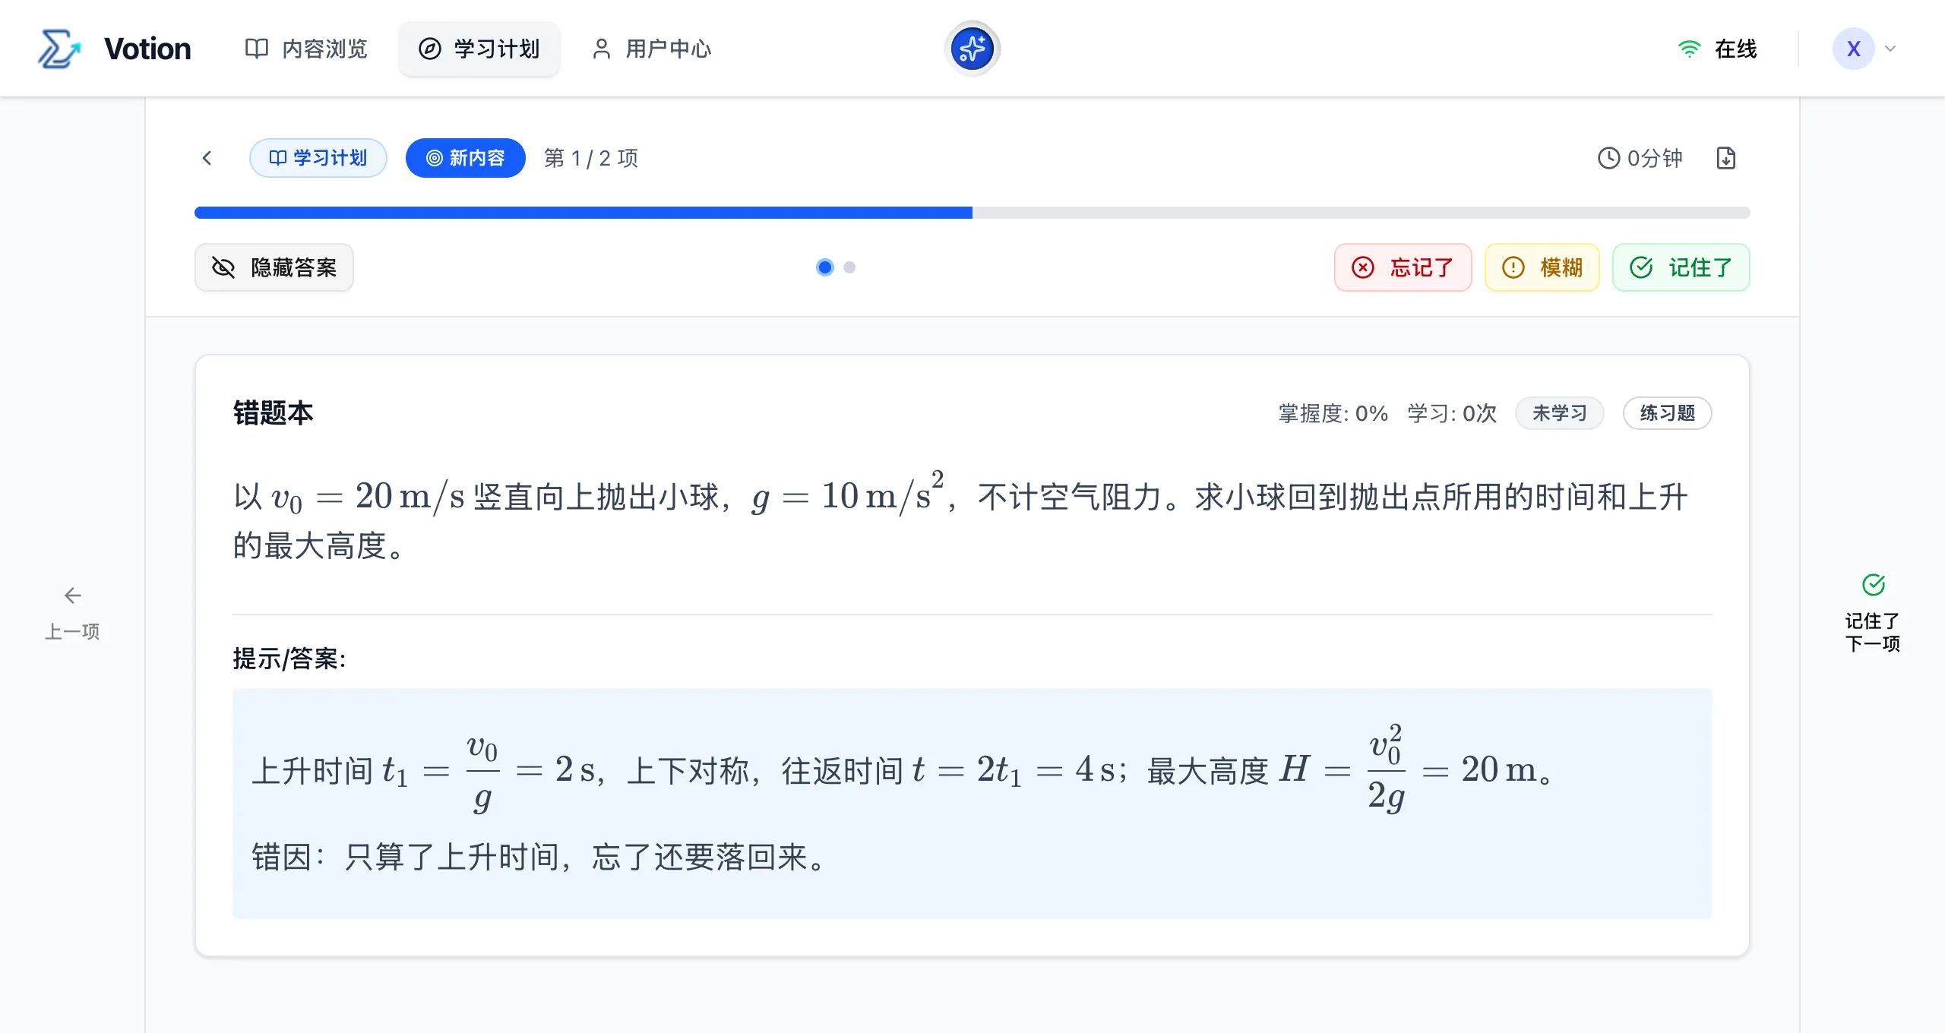Click the 未学习 status tag
This screenshot has width=1945, height=1033.
[1559, 413]
